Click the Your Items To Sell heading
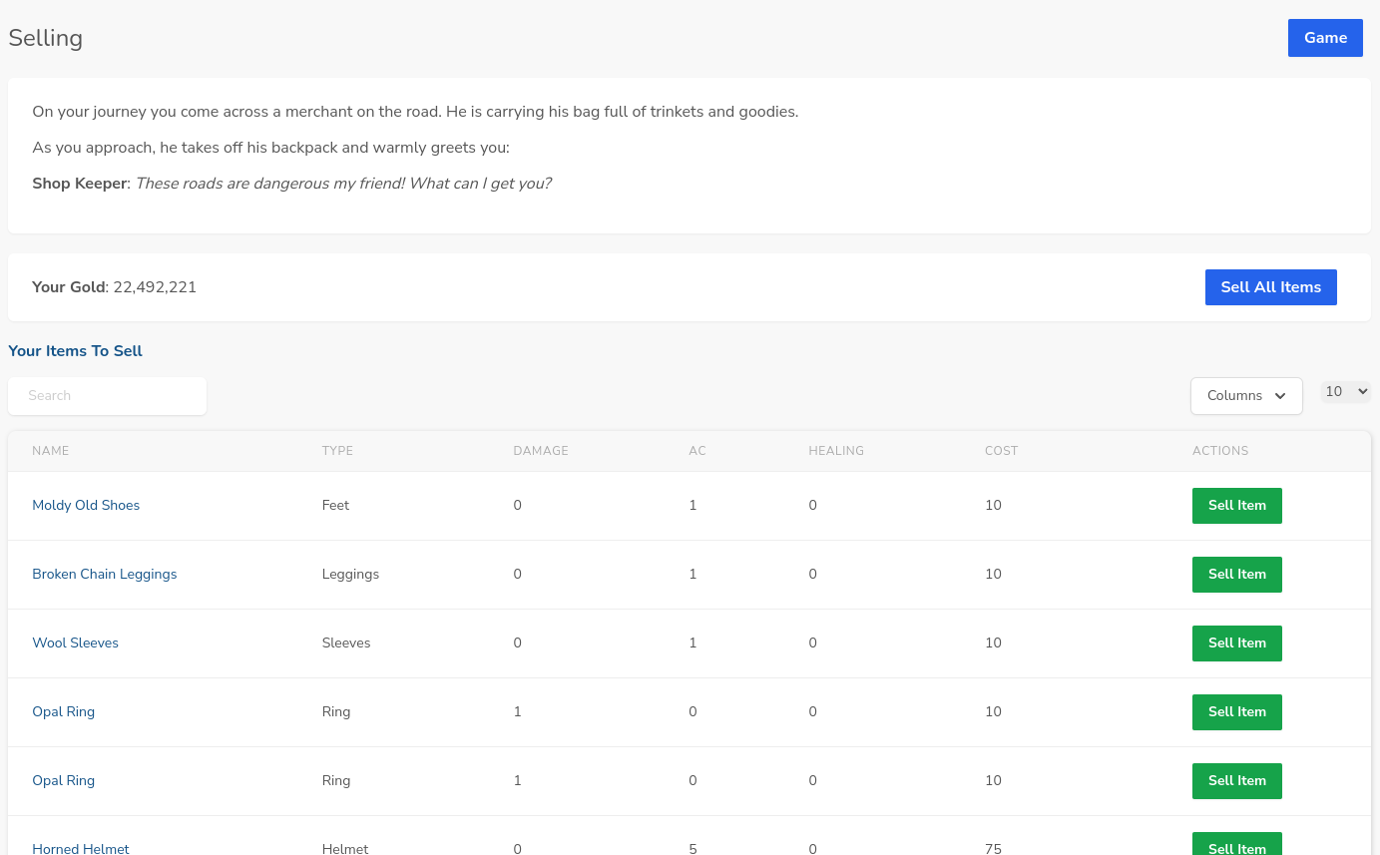Image resolution: width=1380 pixels, height=855 pixels. (75, 351)
